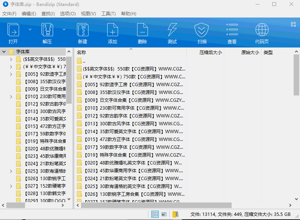Click tree panel scroll-right arrow
300x220 pixels.
coord(62,205)
